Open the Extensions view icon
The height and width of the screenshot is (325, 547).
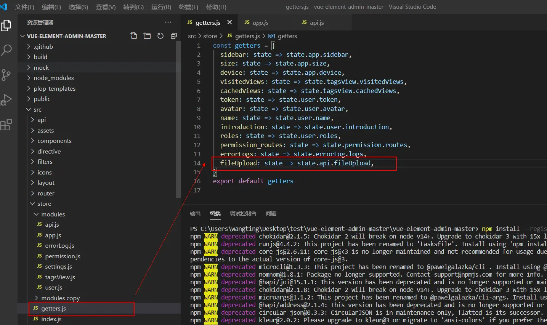(x=6, y=125)
